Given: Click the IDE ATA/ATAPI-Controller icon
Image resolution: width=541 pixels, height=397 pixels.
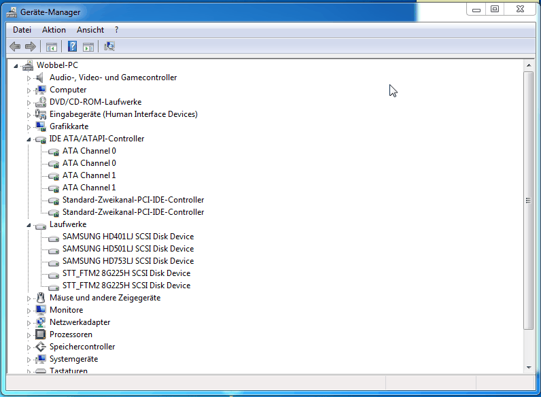Looking at the screenshot, I should [x=40, y=139].
